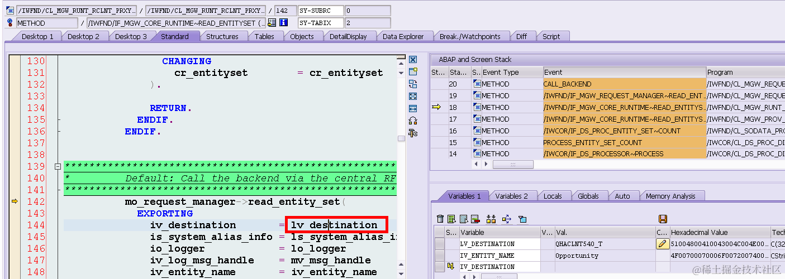This screenshot has height=279, width=785.
Task: Click the yellow icon beside IV_DESTINATION variable
Action: 451,267
